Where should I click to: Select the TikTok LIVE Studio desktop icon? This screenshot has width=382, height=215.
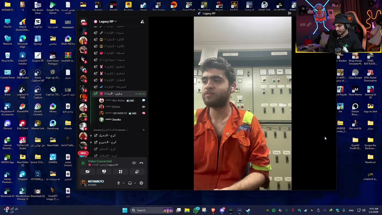23,142
